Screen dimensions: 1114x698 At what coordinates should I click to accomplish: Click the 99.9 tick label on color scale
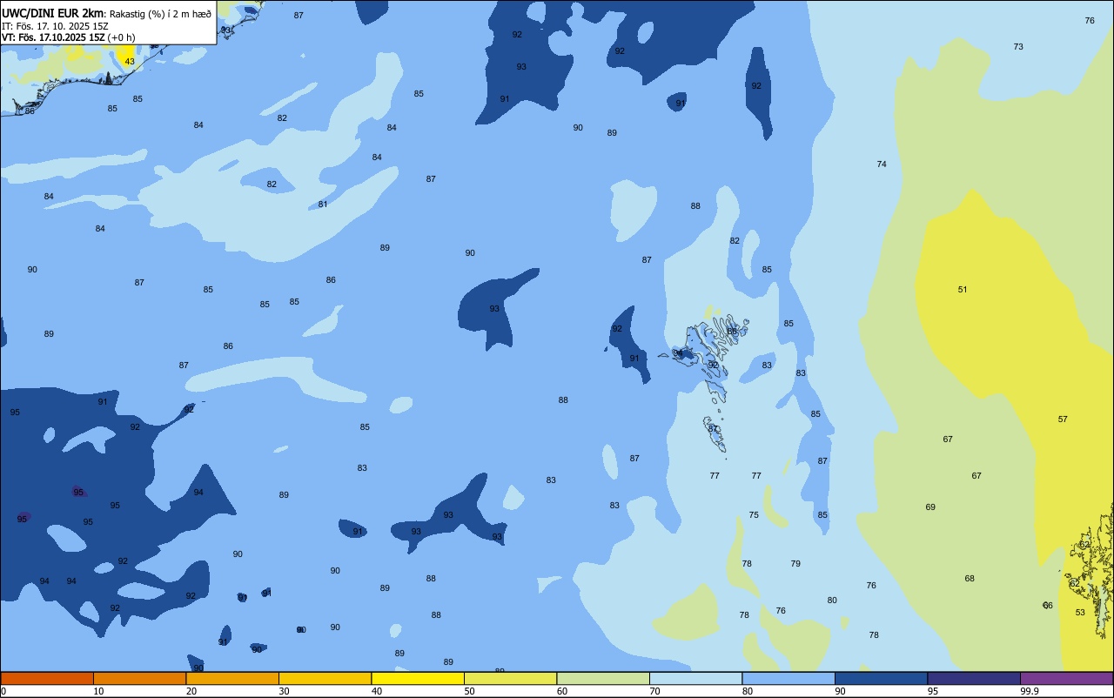coord(1030,691)
